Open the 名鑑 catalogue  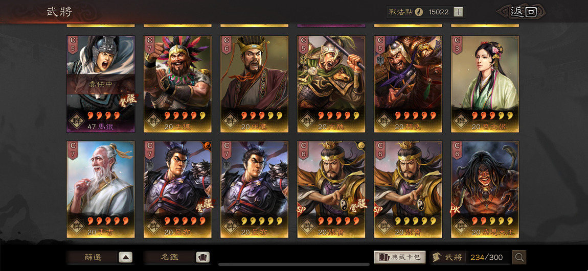[170, 257]
